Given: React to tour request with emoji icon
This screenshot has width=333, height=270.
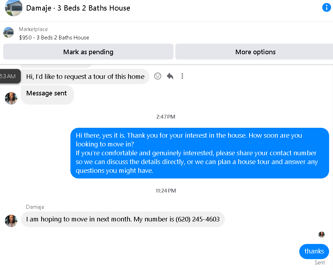Looking at the screenshot, I should point(158,76).
